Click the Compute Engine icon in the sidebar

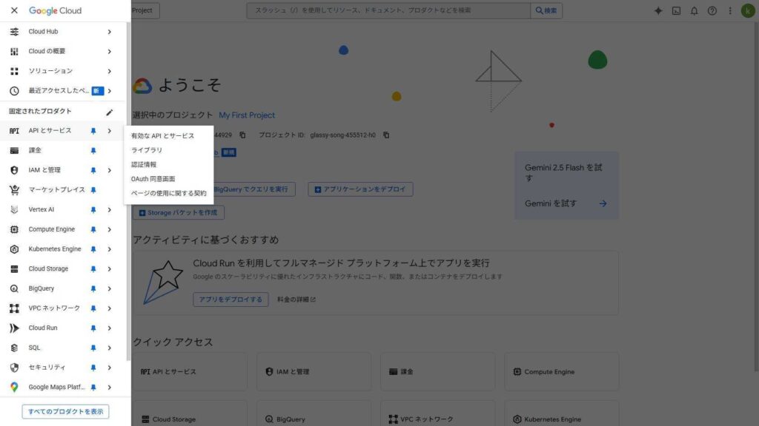pyautogui.click(x=14, y=229)
